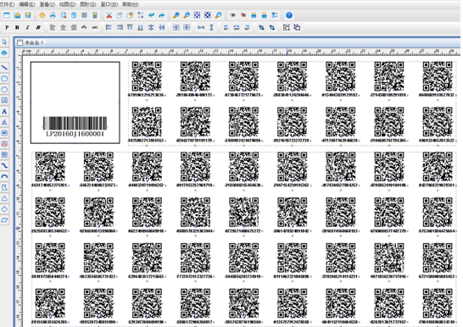Undo the last action
This screenshot has width=463, height=327.
pyautogui.click(x=151, y=15)
